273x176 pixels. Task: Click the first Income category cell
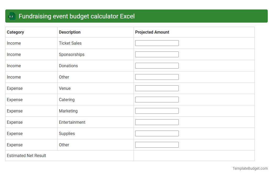[14, 43]
